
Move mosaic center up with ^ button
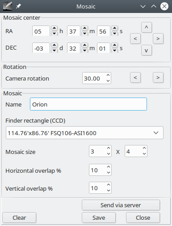tap(147, 27)
